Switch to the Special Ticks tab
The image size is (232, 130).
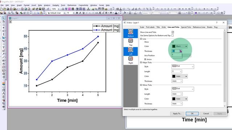coord(186,27)
